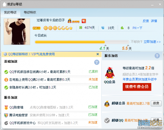Screen dimensions: 164x130
Task: Click 已加速 status for 非隐身时长
Action: click(93, 87)
